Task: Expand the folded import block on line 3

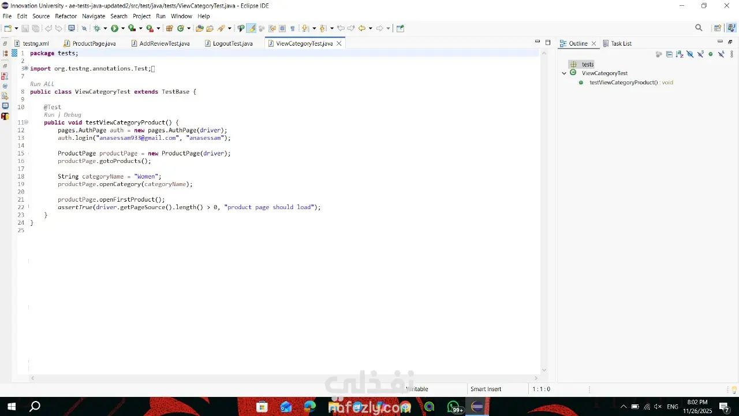Action: pyautogui.click(x=26, y=68)
